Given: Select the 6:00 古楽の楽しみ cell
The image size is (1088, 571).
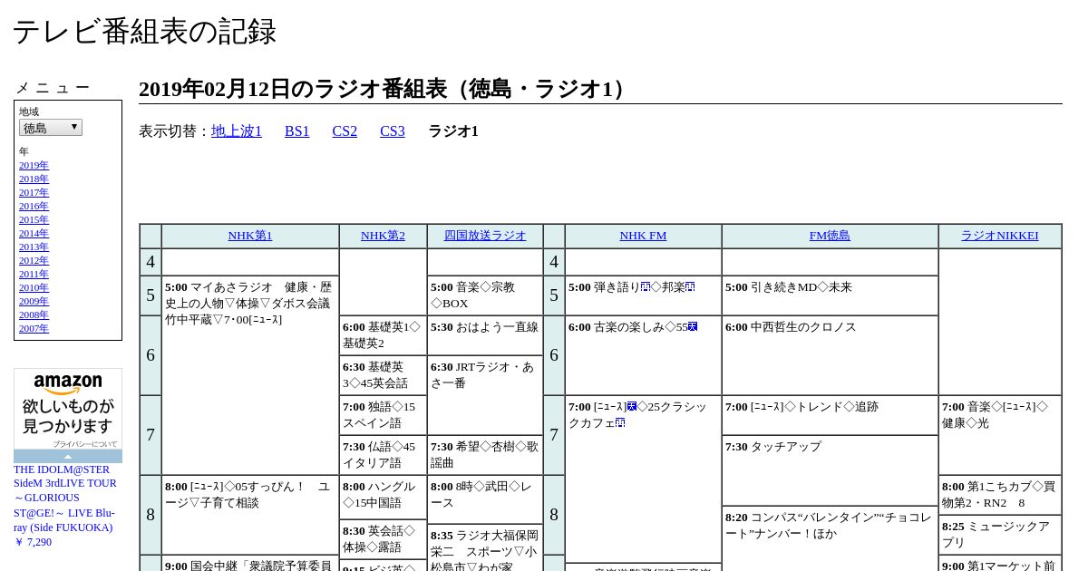Looking at the screenshot, I should point(643,355).
